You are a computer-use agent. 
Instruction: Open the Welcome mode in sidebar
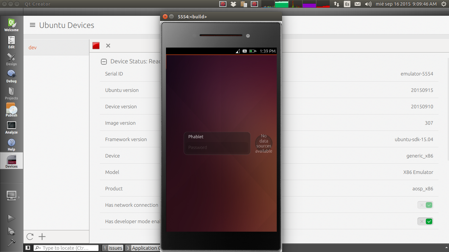click(x=12, y=25)
